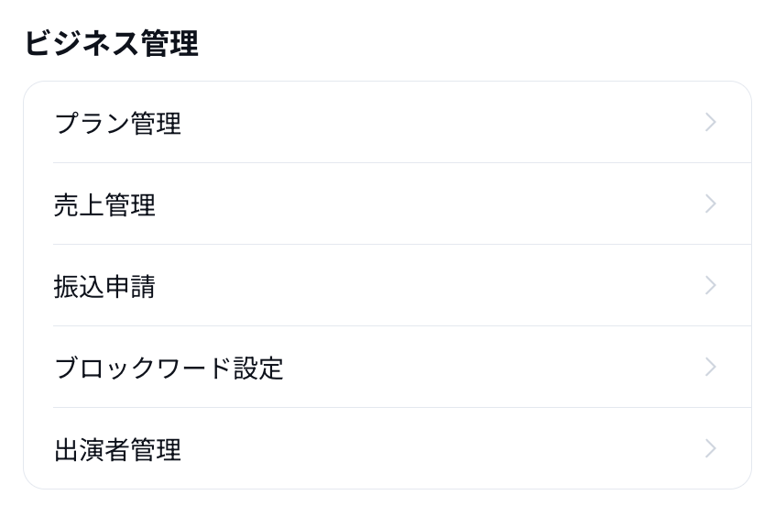
Task: Go to the plan management page
Action: pos(118,123)
